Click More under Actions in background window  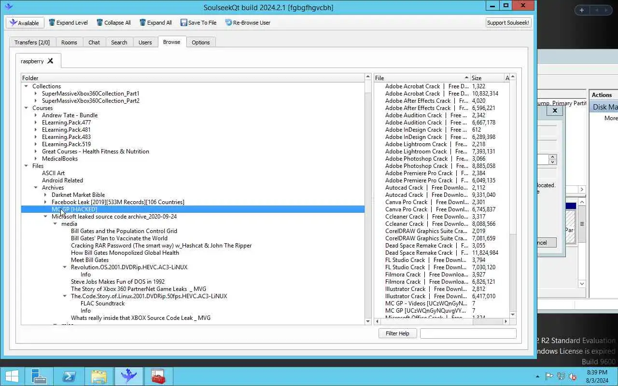[611, 118]
